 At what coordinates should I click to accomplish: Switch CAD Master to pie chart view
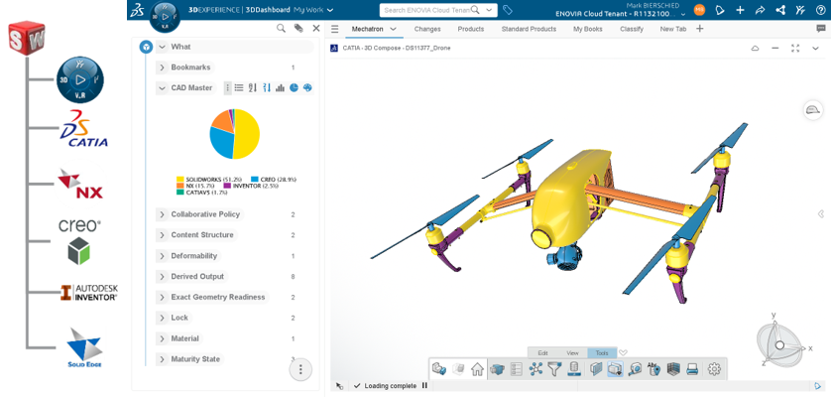[x=295, y=88]
